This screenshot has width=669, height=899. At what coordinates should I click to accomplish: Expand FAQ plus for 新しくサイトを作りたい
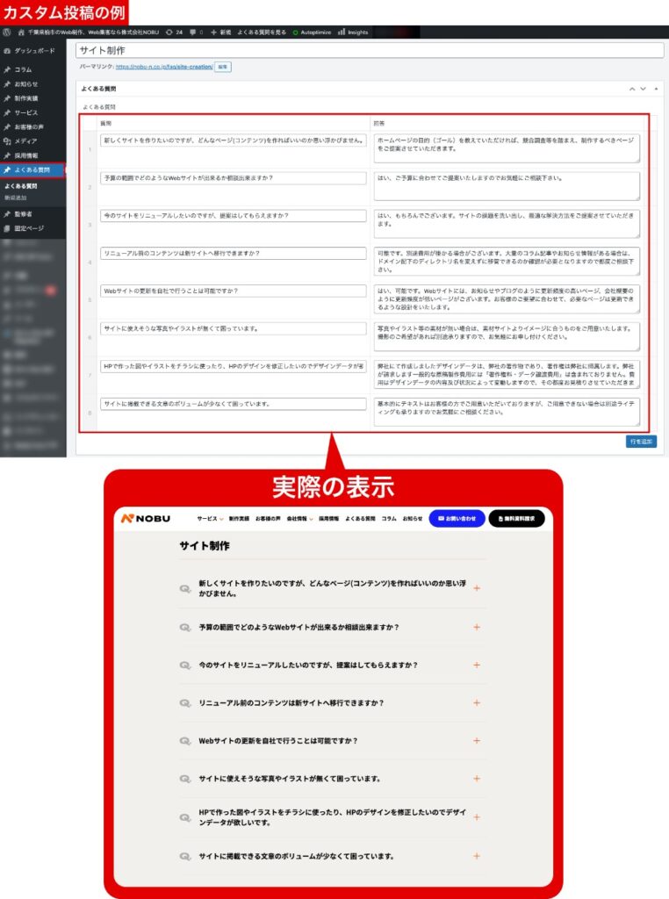(477, 588)
